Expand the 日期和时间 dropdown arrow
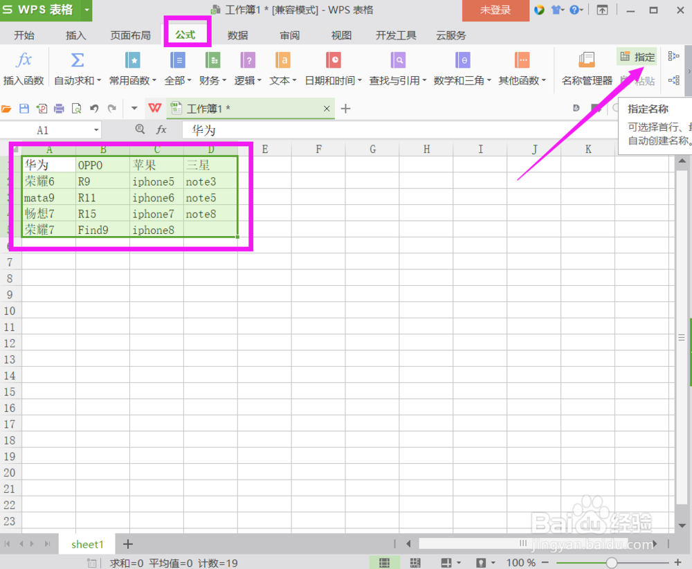The height and width of the screenshot is (569, 692). point(360,80)
